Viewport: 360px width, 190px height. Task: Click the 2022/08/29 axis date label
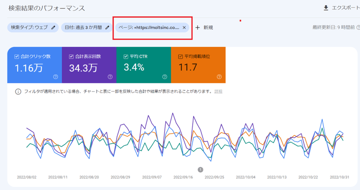pos(120,177)
